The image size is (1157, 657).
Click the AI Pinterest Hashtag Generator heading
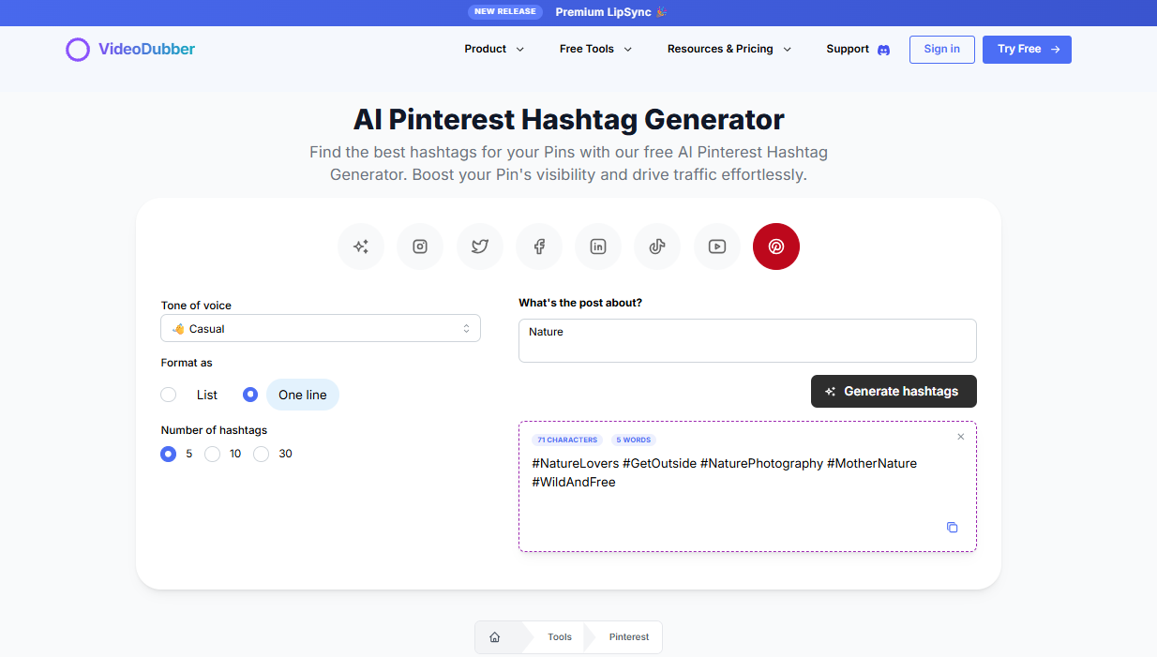568,119
